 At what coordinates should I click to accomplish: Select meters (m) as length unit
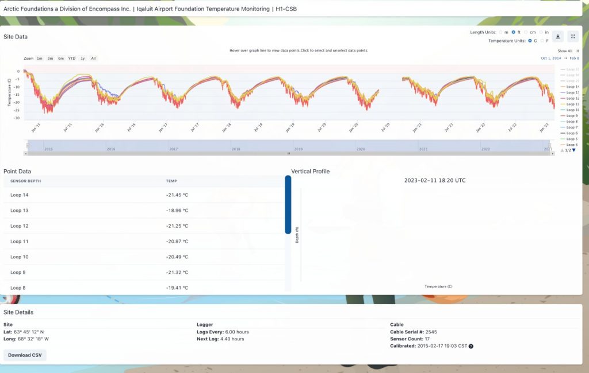click(500, 32)
